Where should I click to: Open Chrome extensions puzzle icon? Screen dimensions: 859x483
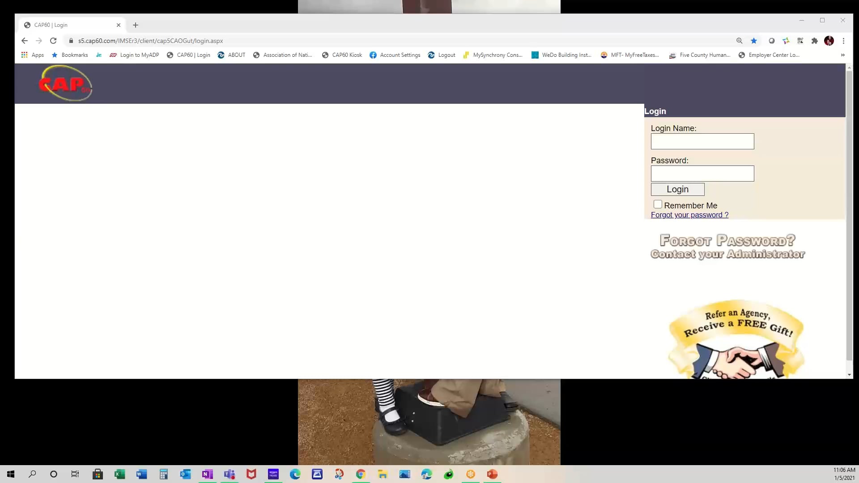(x=815, y=41)
